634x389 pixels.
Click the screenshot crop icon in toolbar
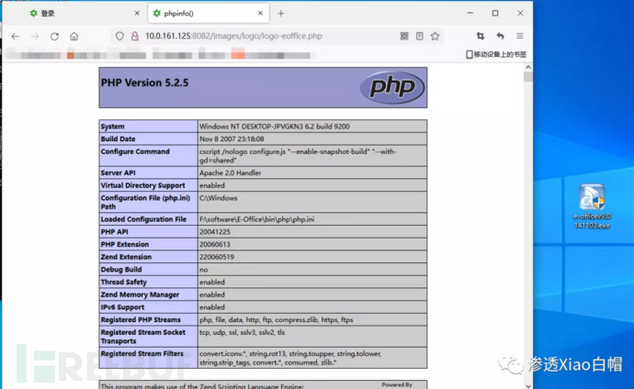[x=480, y=36]
